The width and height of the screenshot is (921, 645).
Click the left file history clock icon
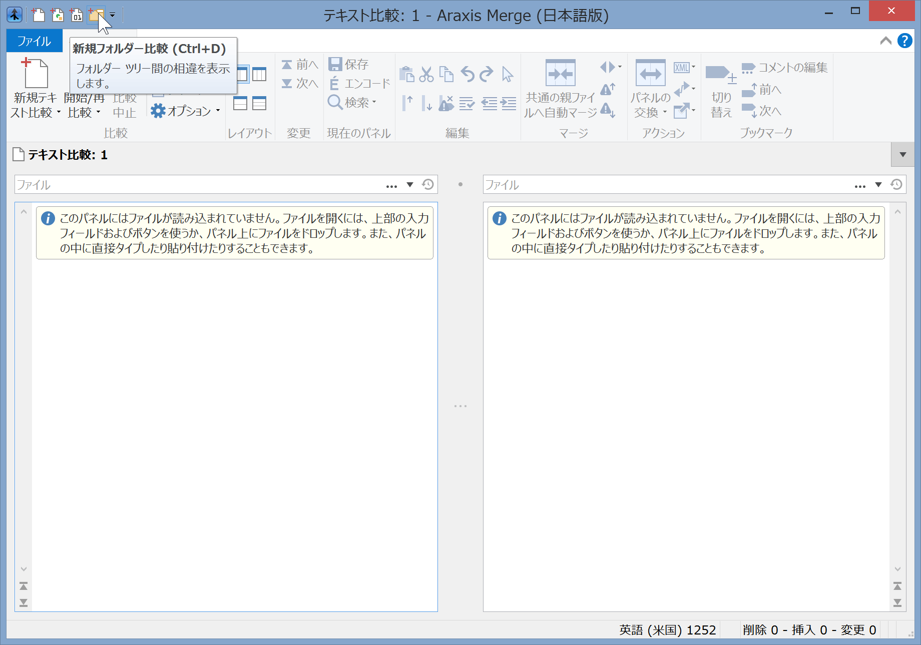click(428, 184)
